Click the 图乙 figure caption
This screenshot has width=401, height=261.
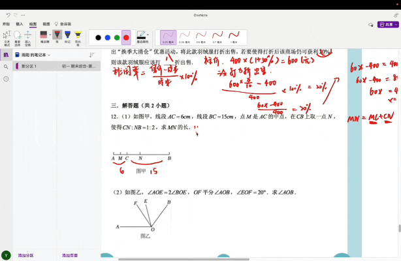[x=145, y=236]
